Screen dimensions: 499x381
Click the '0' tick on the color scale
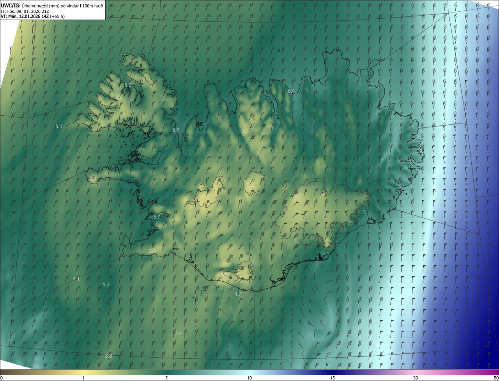(x=2, y=378)
